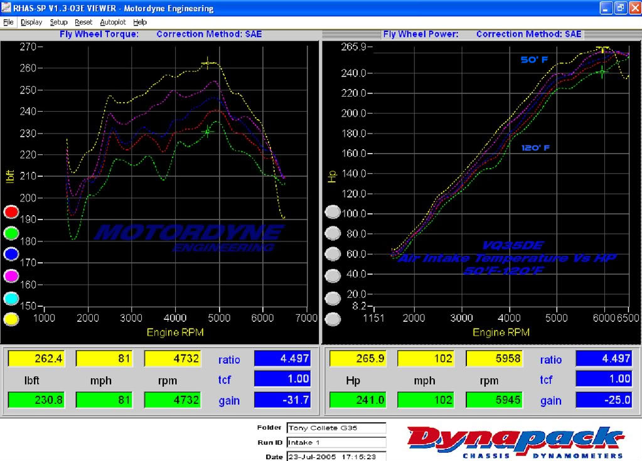
Task: Click the gray indicator beside 60.0 Hp
Action: (x=333, y=254)
